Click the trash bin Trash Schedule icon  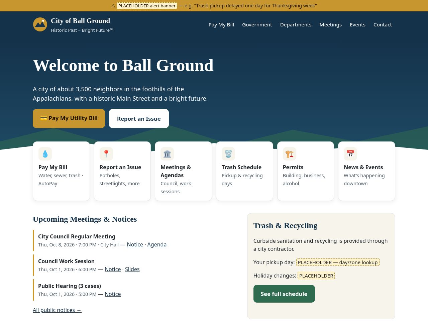coord(228,154)
